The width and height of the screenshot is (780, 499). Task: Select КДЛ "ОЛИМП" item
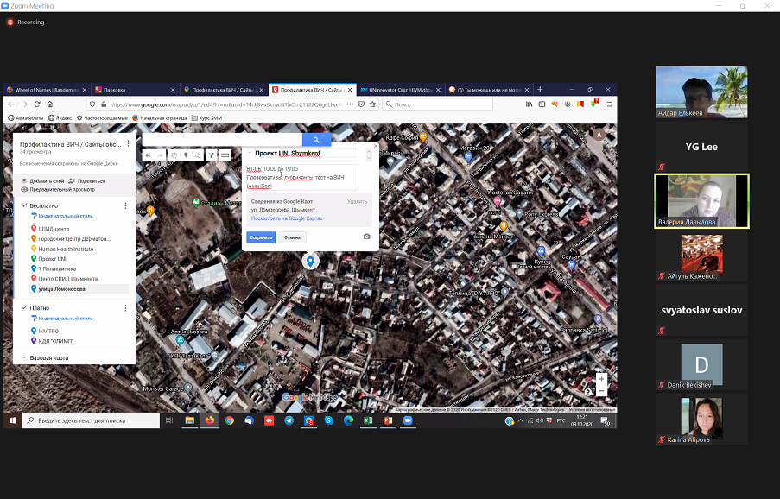tap(55, 341)
